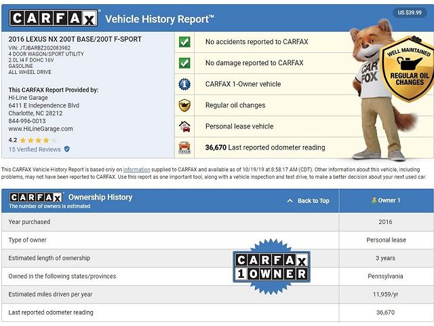Click the oil can regular changes icon

(x=184, y=105)
